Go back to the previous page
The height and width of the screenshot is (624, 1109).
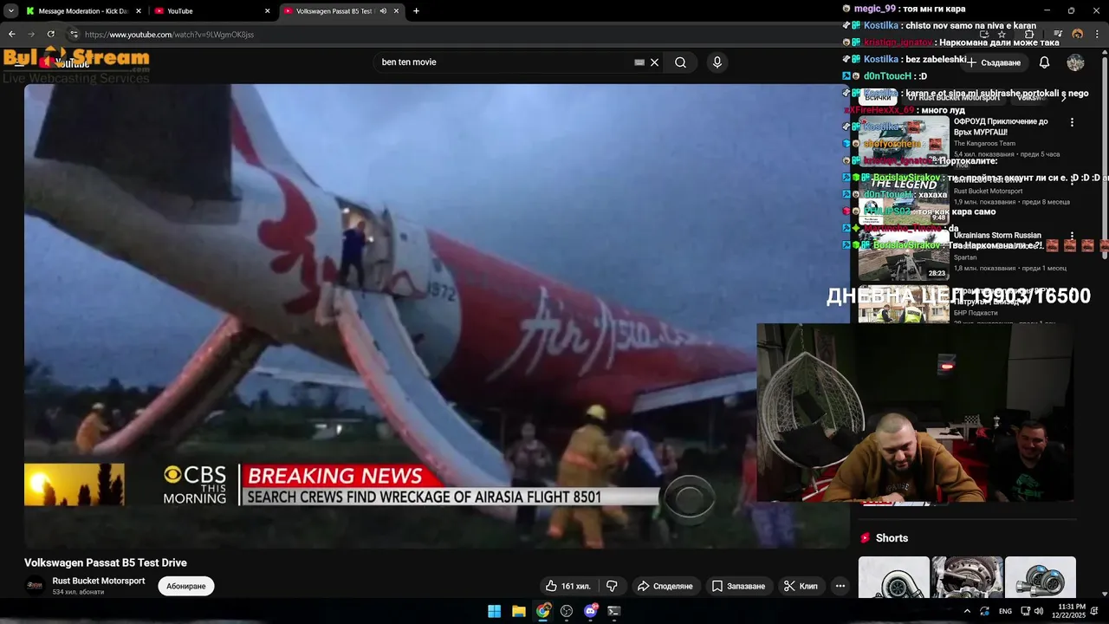coord(12,34)
